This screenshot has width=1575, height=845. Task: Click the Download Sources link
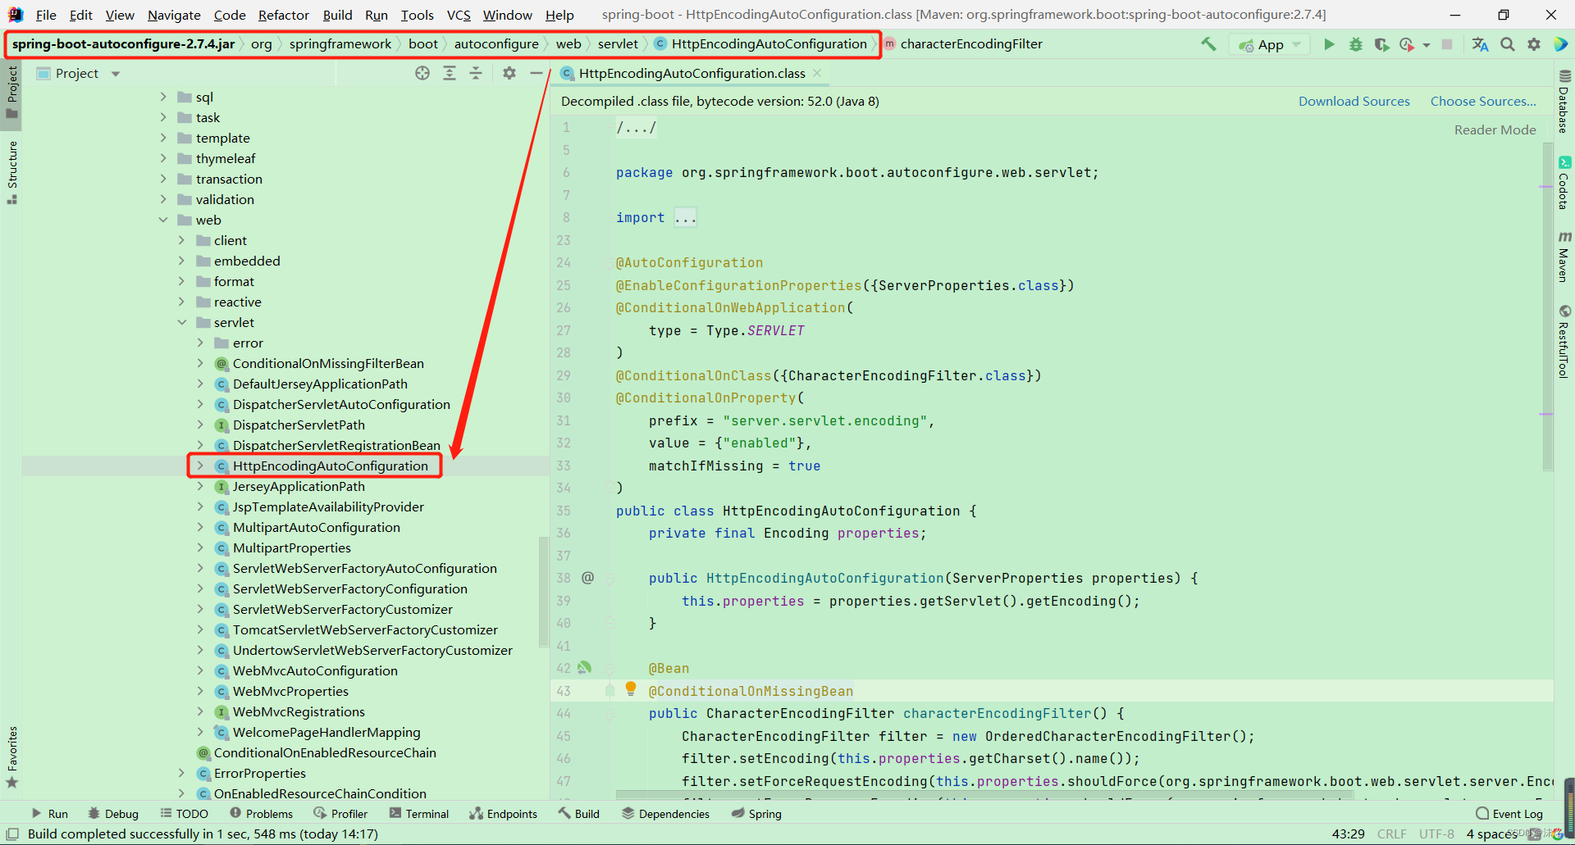coord(1354,101)
